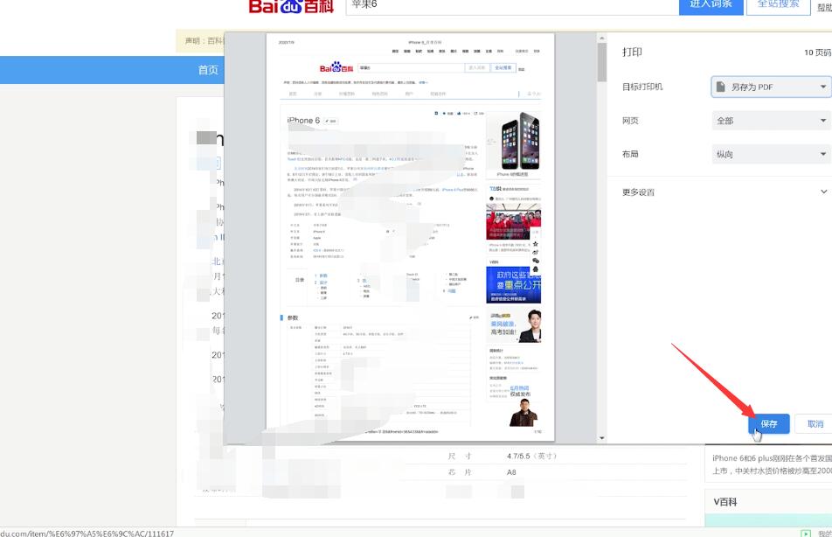Click the A8 chip value on the page
The height and width of the screenshot is (537, 832).
click(511, 472)
